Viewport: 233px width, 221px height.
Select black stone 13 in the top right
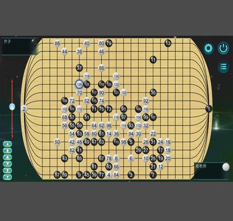coord(168,43)
